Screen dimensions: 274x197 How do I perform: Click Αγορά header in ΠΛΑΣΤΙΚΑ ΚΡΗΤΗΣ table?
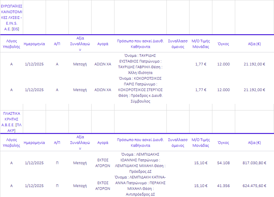pos(103,143)
